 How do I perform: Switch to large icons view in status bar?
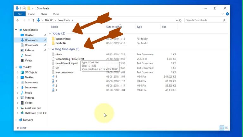click(226, 128)
